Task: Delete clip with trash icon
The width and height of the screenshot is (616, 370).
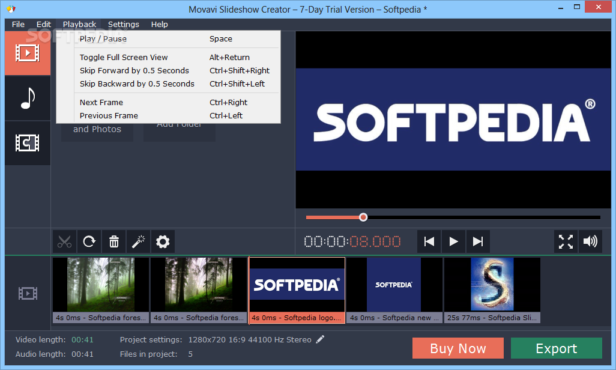Action: [x=114, y=241]
